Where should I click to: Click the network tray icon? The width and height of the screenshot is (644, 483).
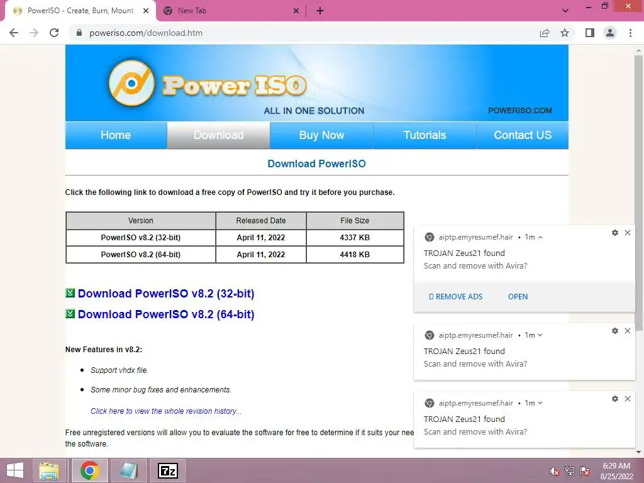(x=570, y=471)
